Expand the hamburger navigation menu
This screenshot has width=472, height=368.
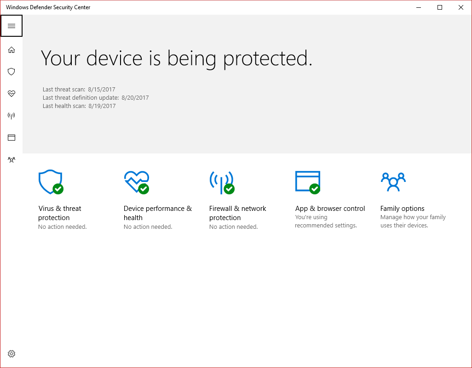tap(12, 26)
